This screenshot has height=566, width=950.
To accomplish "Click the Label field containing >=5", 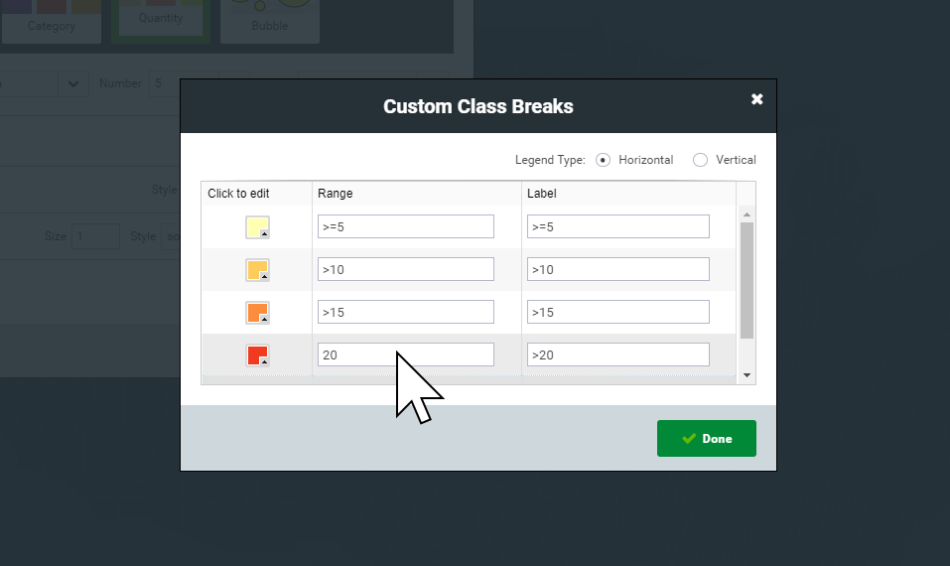I will coord(618,226).
